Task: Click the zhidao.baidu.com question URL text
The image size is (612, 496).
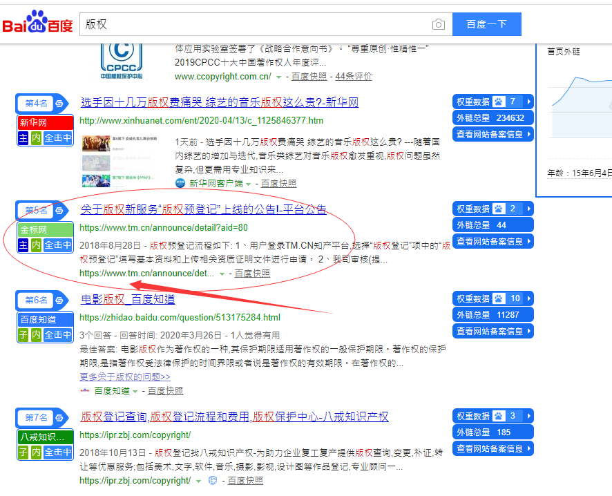Action: click(x=180, y=318)
